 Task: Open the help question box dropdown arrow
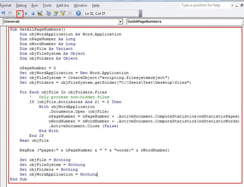[x=233, y=5]
